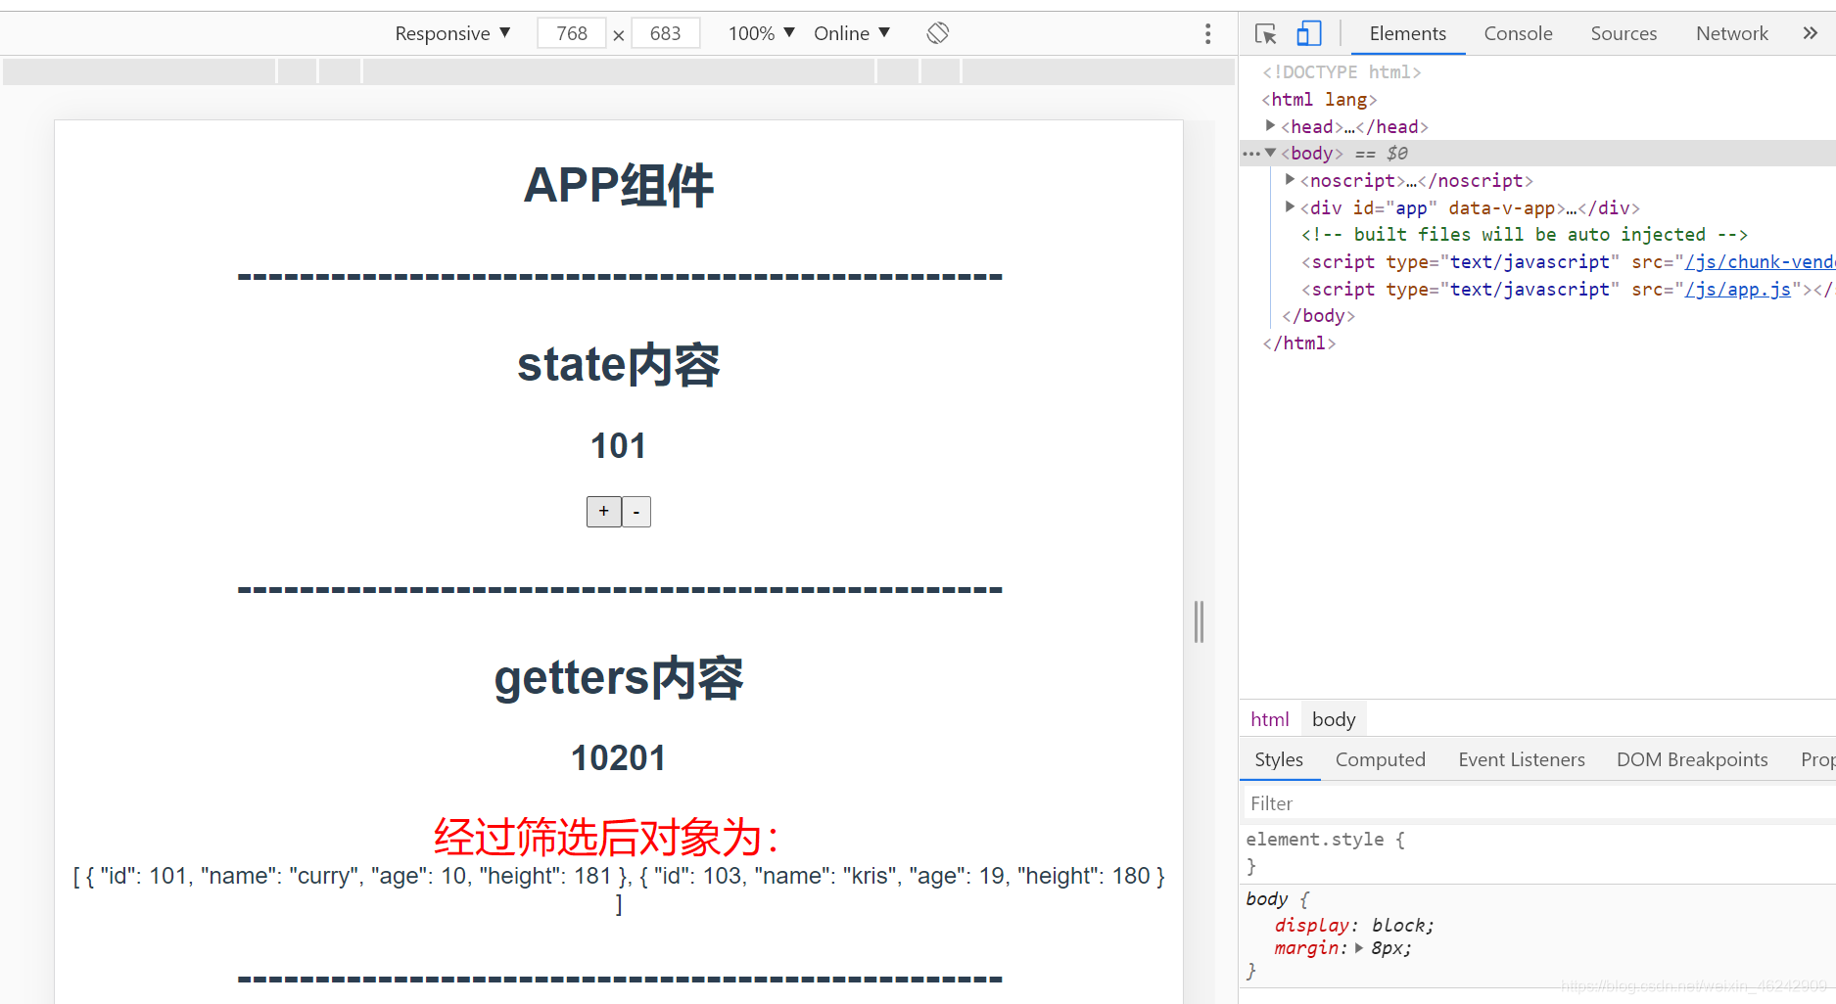Click the minus button under state
Image resolution: width=1836 pixels, height=1004 pixels.
point(636,511)
